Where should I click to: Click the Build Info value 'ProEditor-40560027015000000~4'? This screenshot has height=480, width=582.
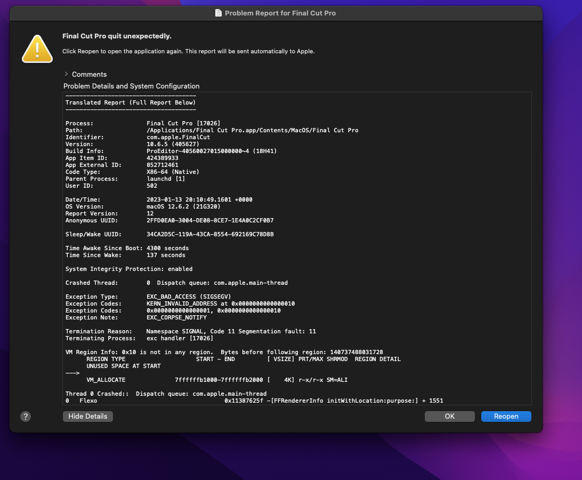tap(198, 151)
